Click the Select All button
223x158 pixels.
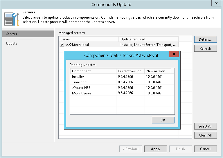point(205,126)
